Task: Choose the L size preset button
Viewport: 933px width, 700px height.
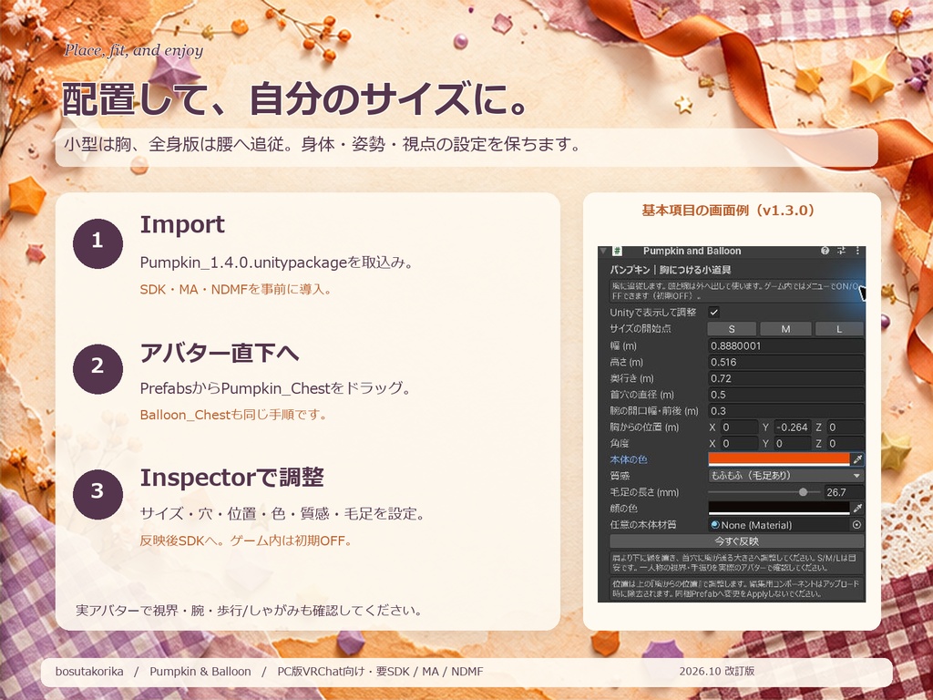Action: click(x=839, y=328)
